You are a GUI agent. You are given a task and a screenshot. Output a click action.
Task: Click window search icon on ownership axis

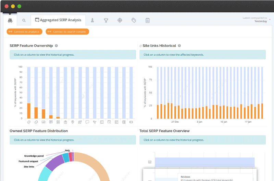(109, 122)
